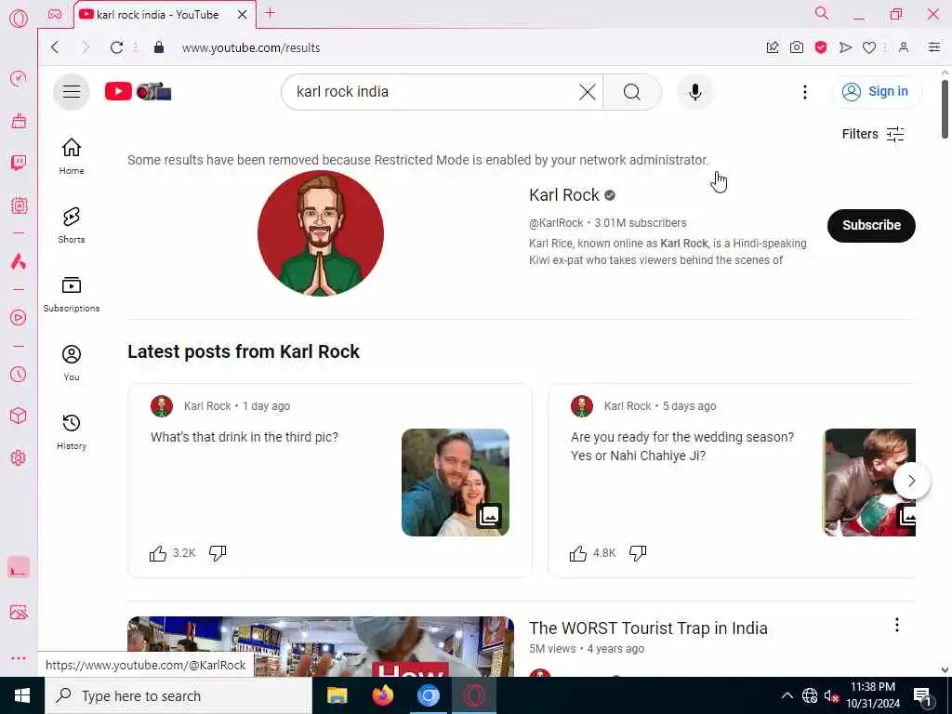Open Opera sidebar history clock icon
Image resolution: width=952 pixels, height=714 pixels.
(19, 374)
